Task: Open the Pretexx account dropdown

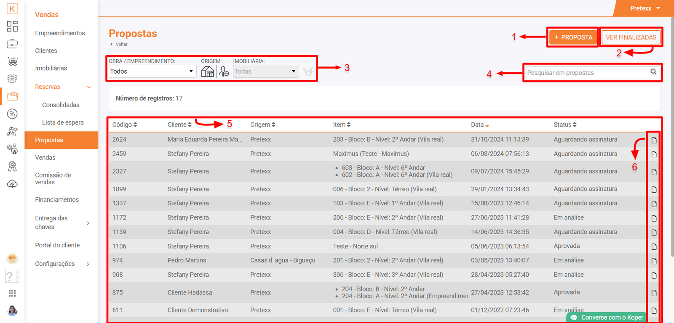Action: [x=645, y=8]
